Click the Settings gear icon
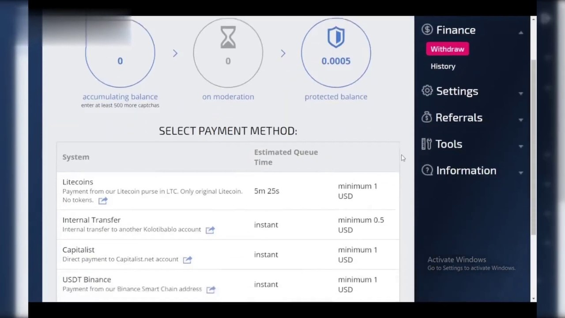 pyautogui.click(x=427, y=91)
